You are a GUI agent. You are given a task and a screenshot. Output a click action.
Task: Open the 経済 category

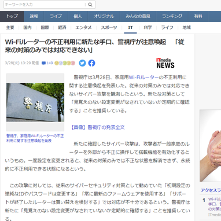coord(62,28)
